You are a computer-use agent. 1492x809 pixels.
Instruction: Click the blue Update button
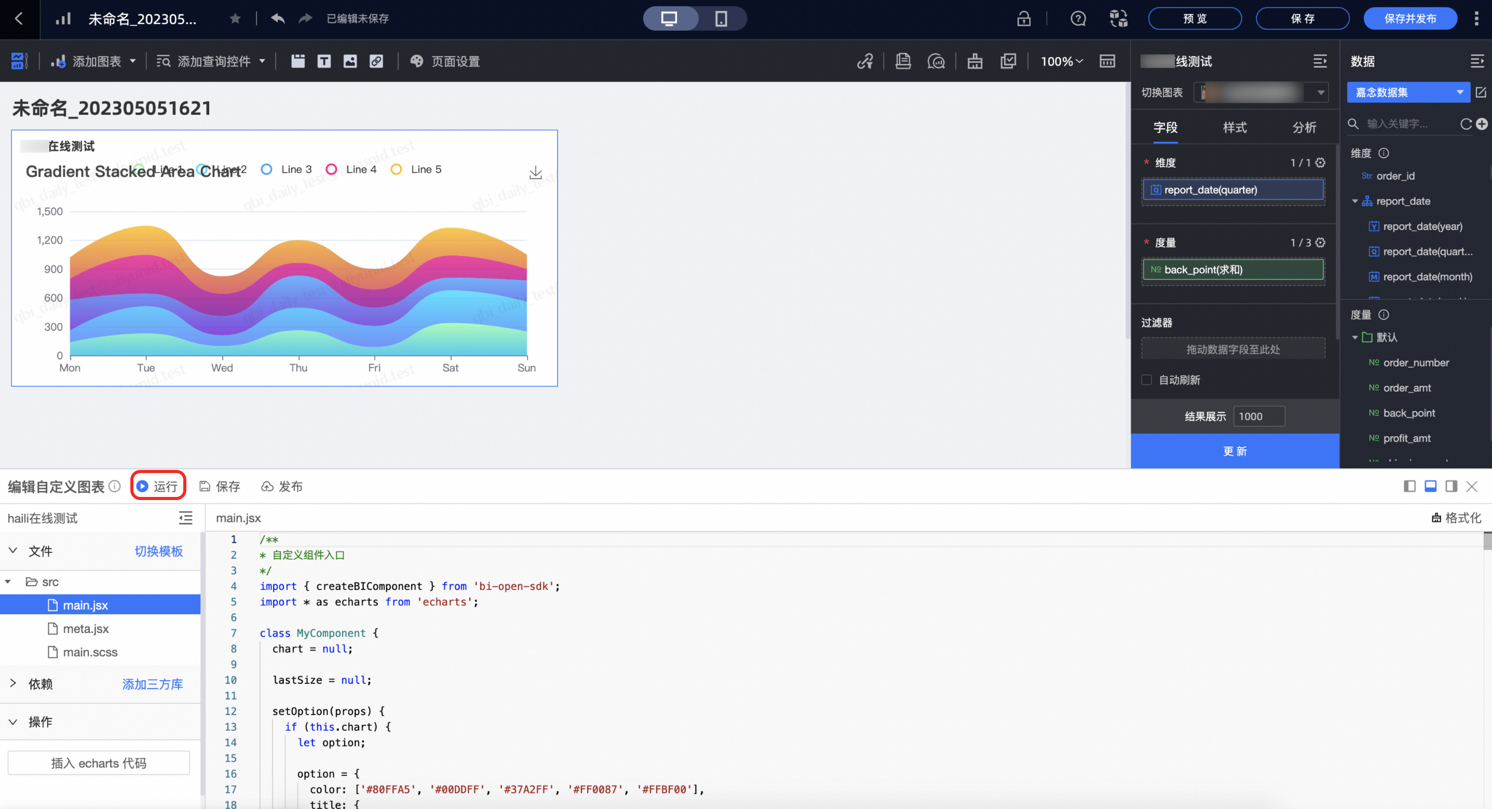click(x=1235, y=451)
